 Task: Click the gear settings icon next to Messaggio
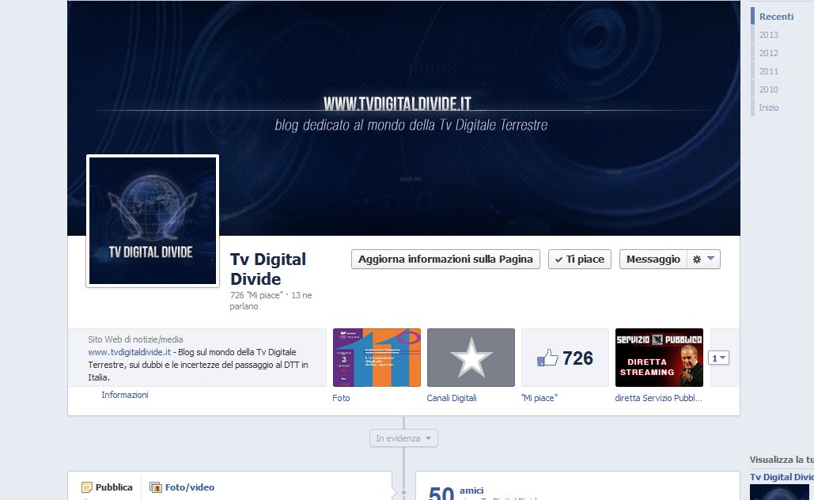click(x=697, y=259)
